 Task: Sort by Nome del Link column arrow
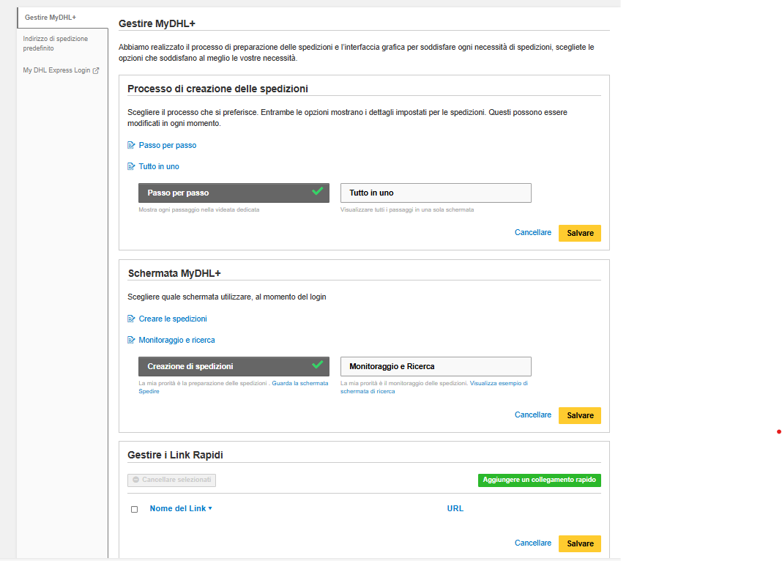pos(210,508)
